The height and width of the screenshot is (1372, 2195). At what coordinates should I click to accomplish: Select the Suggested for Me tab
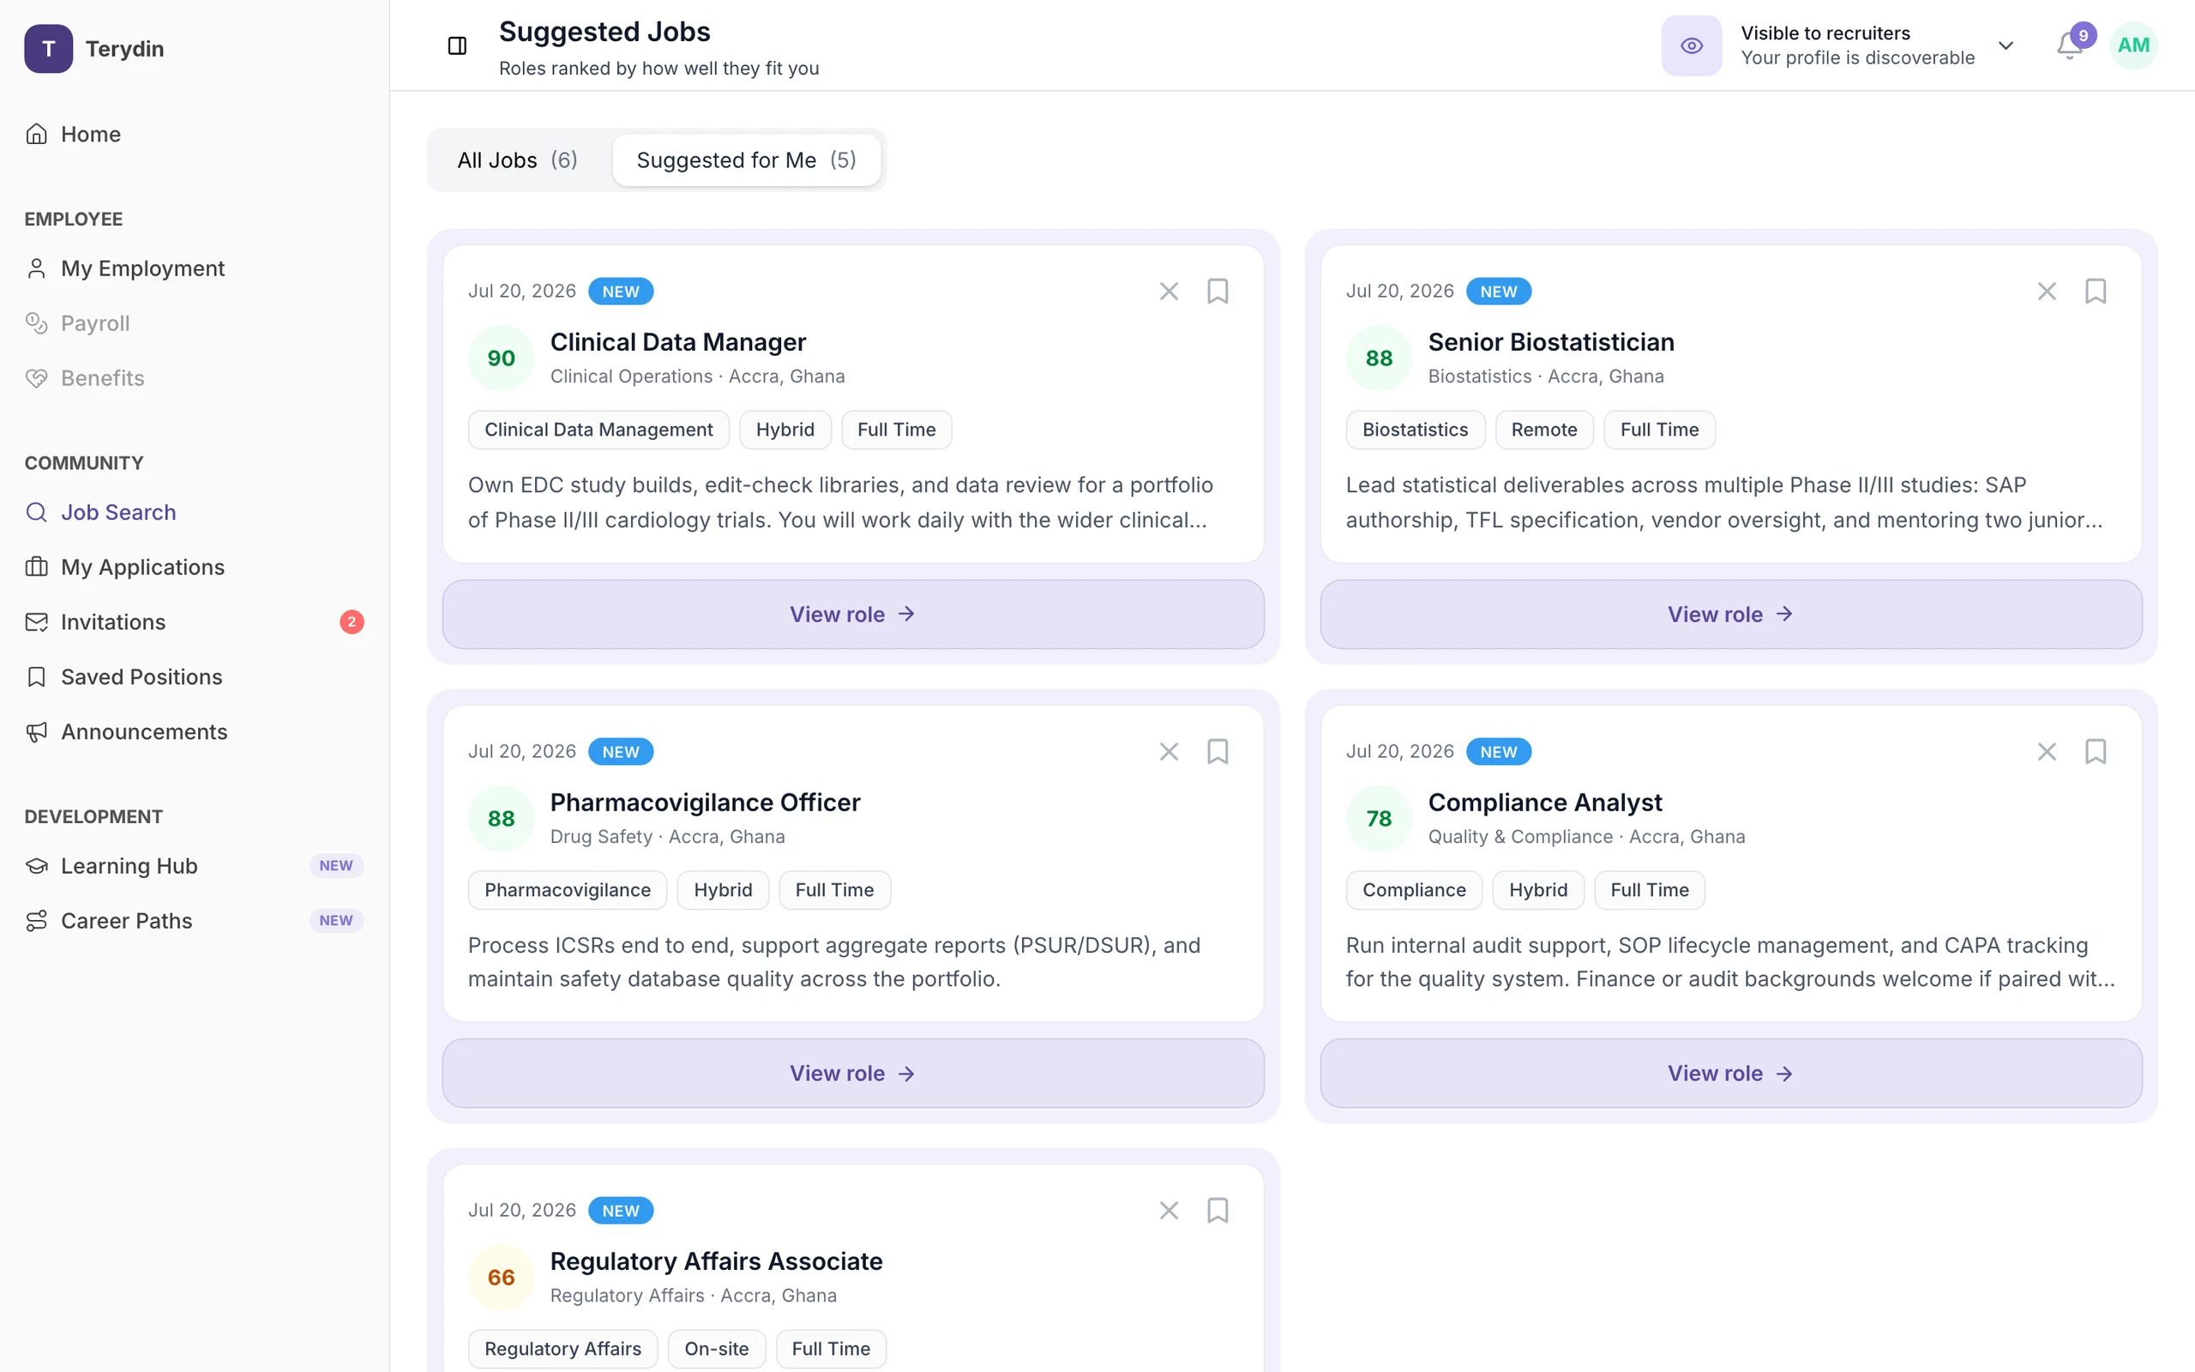coord(746,159)
